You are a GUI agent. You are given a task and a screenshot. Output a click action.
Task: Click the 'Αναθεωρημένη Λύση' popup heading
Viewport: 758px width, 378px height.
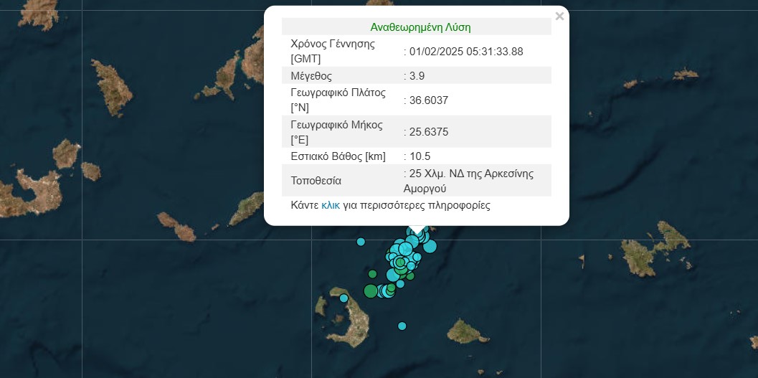420,27
